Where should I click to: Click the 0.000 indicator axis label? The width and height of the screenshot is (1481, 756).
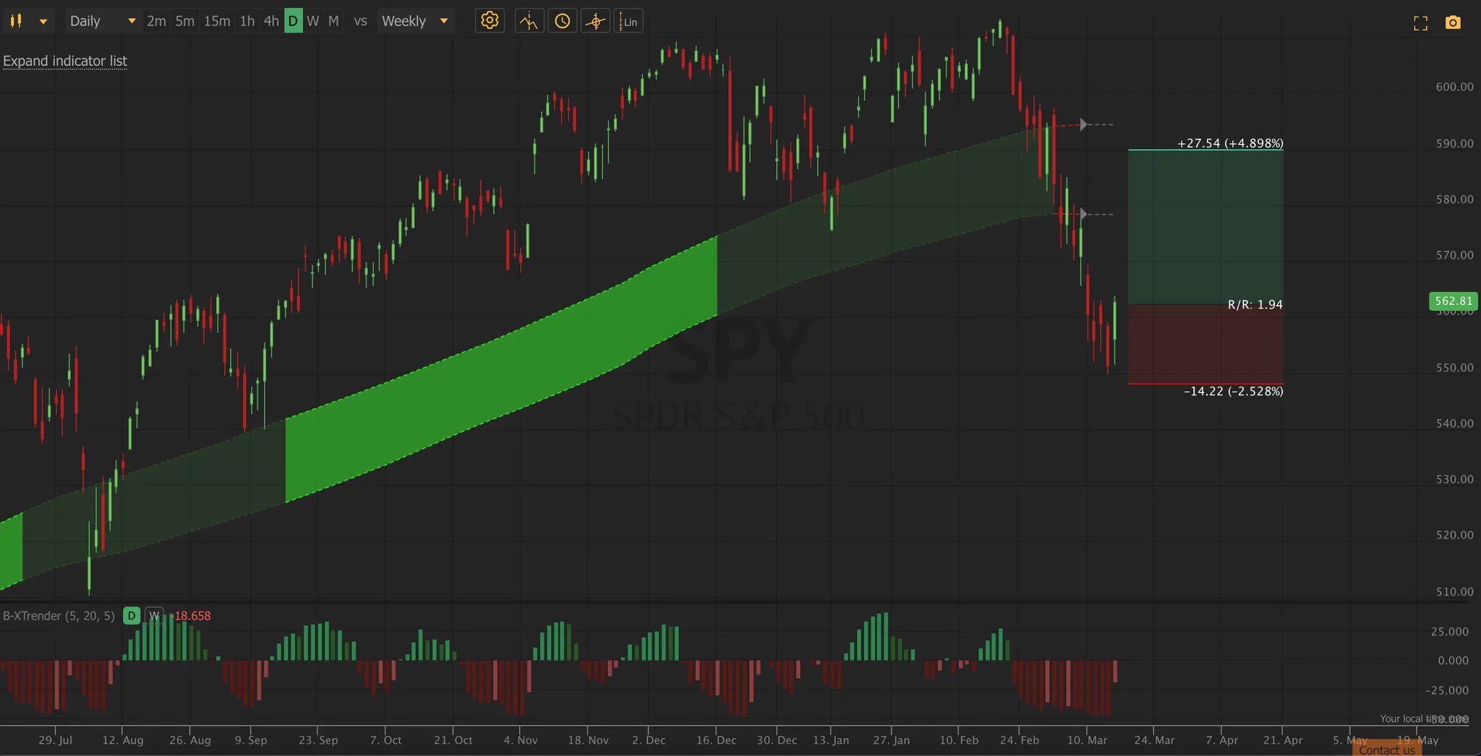pyautogui.click(x=1453, y=660)
